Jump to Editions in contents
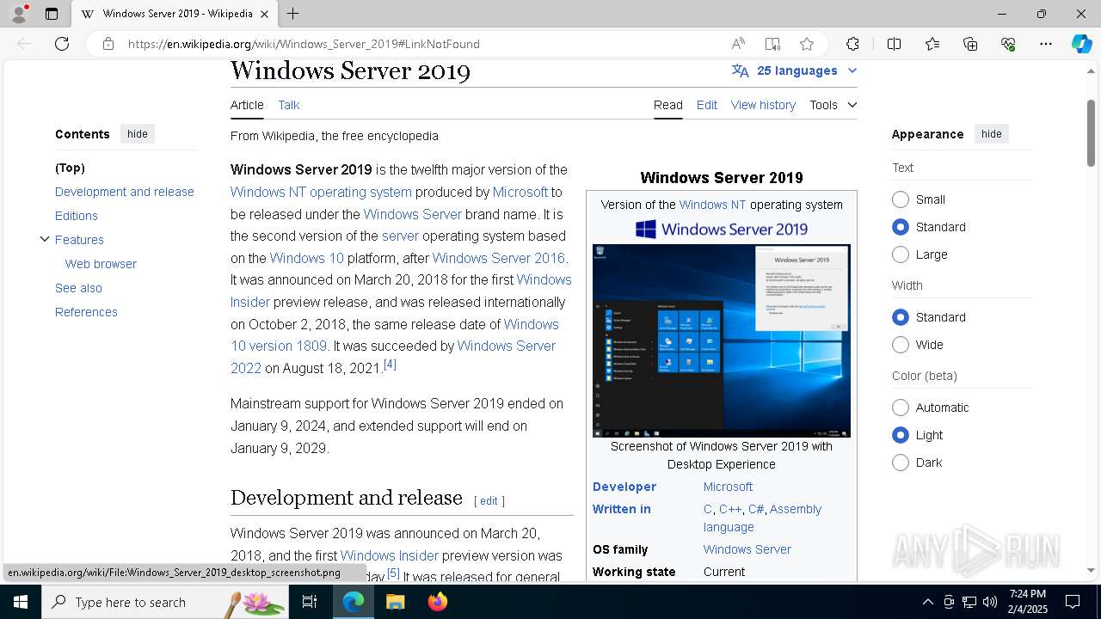The height and width of the screenshot is (619, 1101). click(77, 216)
